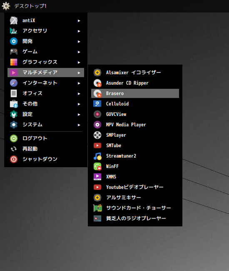The height and width of the screenshot is (271, 229).
Task: Click the サウンドカード・チョーサー label
Action: [x=138, y=208]
